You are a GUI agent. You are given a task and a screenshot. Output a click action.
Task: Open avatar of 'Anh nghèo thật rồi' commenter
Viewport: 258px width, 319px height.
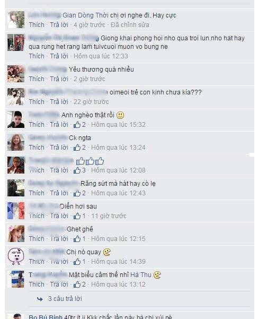tap(16, 119)
